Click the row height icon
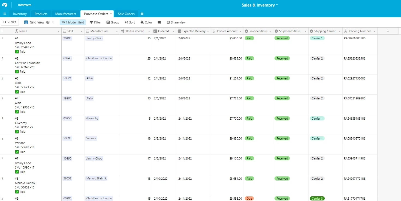401x201 pixels. tap(159, 22)
